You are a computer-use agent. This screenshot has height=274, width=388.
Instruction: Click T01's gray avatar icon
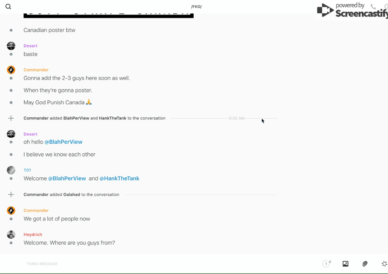click(11, 170)
